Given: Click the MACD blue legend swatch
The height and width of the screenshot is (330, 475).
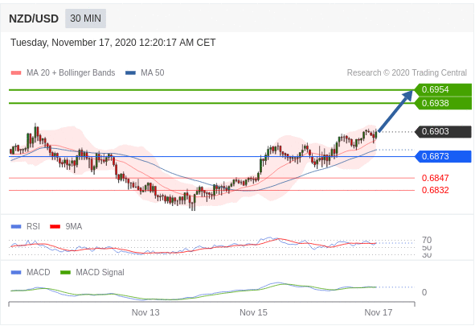Looking at the screenshot, I should [16, 272].
